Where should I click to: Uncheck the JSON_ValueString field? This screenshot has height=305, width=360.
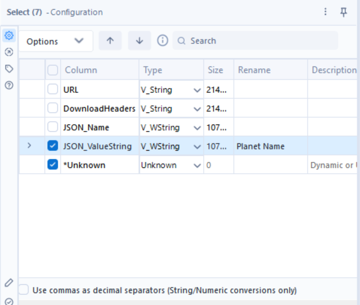click(x=52, y=146)
